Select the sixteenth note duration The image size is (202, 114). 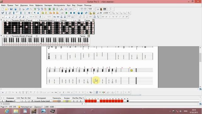tap(16, 17)
